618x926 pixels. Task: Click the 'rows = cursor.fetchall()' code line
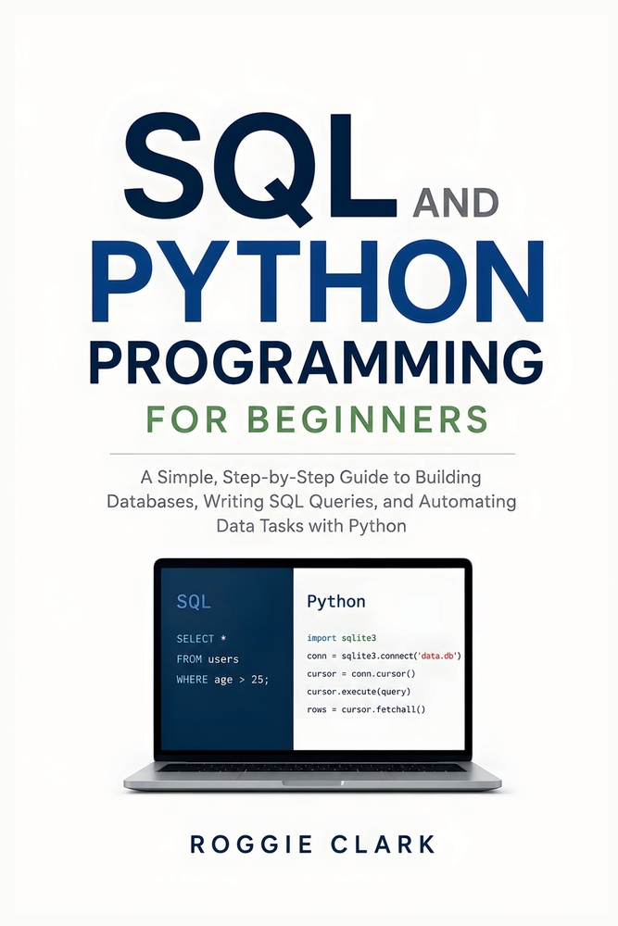366,709
